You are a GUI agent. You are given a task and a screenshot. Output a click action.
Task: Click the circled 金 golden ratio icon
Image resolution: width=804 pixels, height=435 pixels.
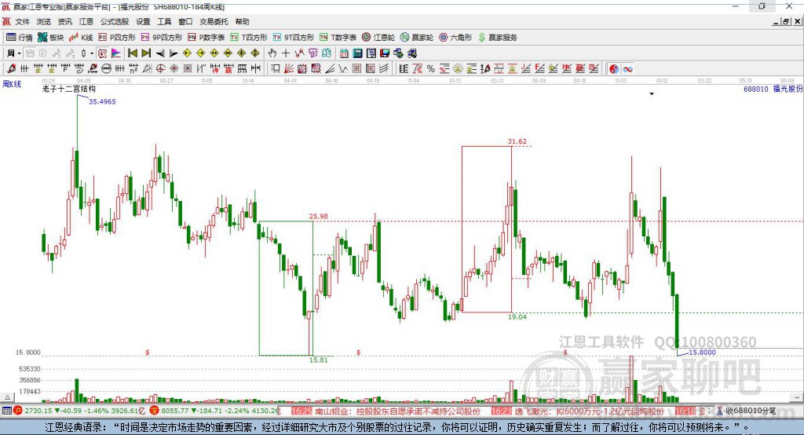click(458, 69)
